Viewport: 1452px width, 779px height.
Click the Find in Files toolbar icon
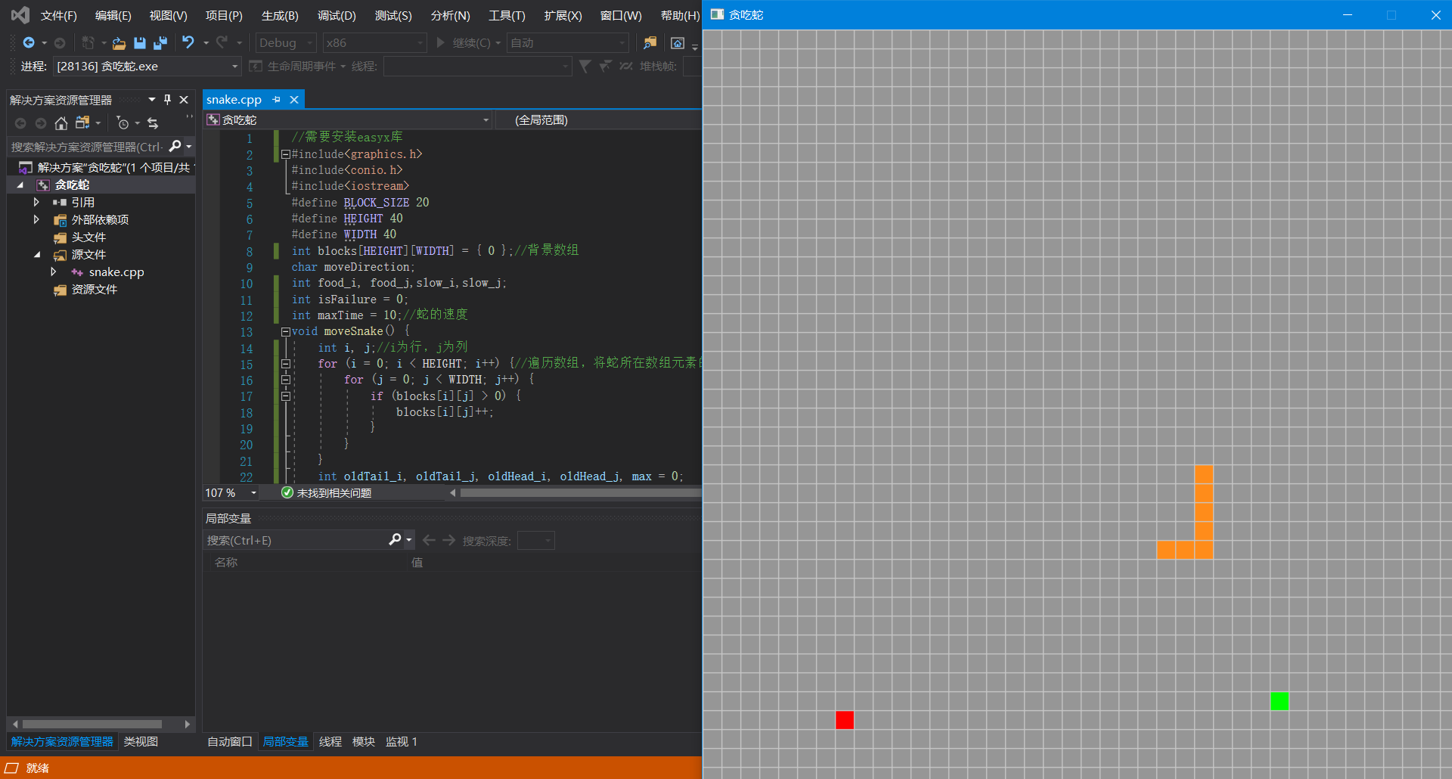tap(650, 43)
